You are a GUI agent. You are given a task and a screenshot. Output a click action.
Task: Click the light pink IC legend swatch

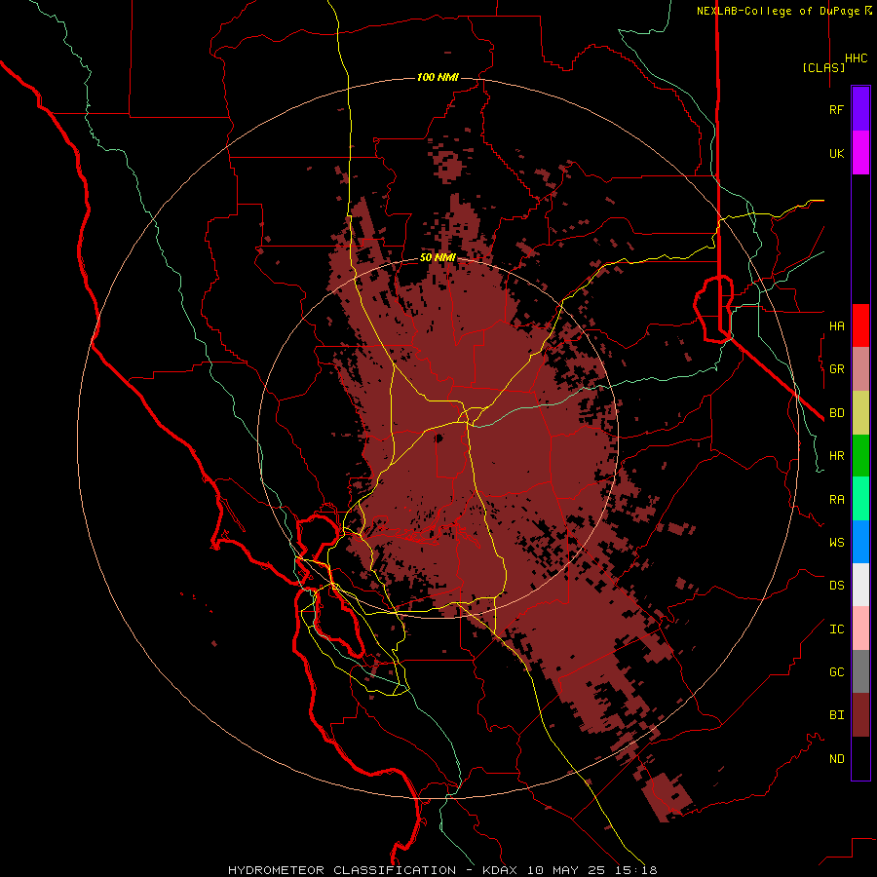pyautogui.click(x=860, y=629)
